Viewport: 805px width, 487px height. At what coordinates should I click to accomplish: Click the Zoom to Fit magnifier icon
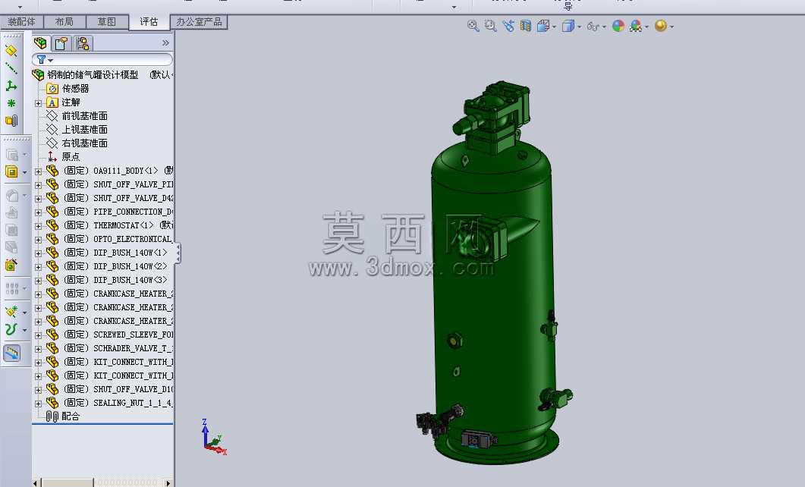point(473,26)
